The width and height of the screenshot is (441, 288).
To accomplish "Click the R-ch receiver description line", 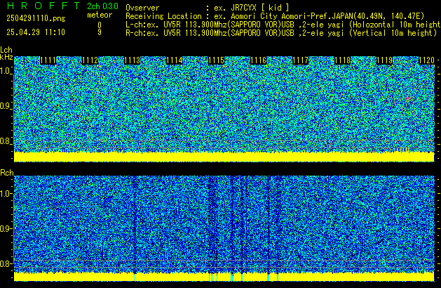I will [x=281, y=33].
